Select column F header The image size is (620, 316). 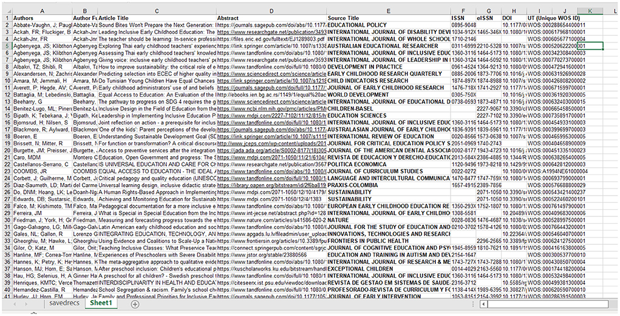click(463, 12)
